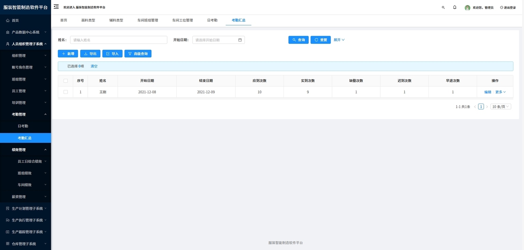The height and width of the screenshot is (250, 524).
Task: Click page number 1 in pagination
Action: click(x=481, y=107)
